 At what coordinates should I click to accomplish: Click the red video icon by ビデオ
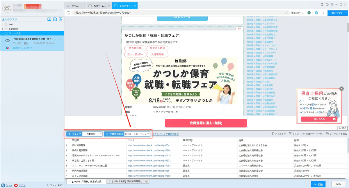pyautogui.click(x=16, y=185)
